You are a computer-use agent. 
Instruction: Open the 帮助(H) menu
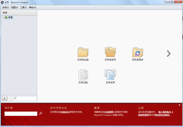pyautogui.click(x=33, y=7)
